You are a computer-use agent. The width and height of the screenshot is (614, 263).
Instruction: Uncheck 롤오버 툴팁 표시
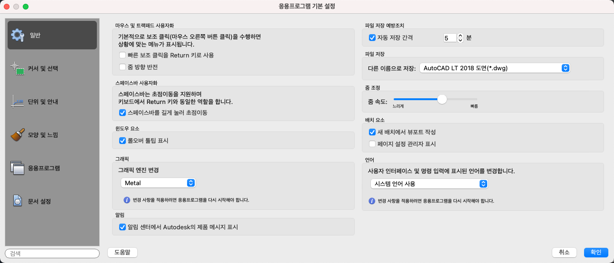[123, 141]
